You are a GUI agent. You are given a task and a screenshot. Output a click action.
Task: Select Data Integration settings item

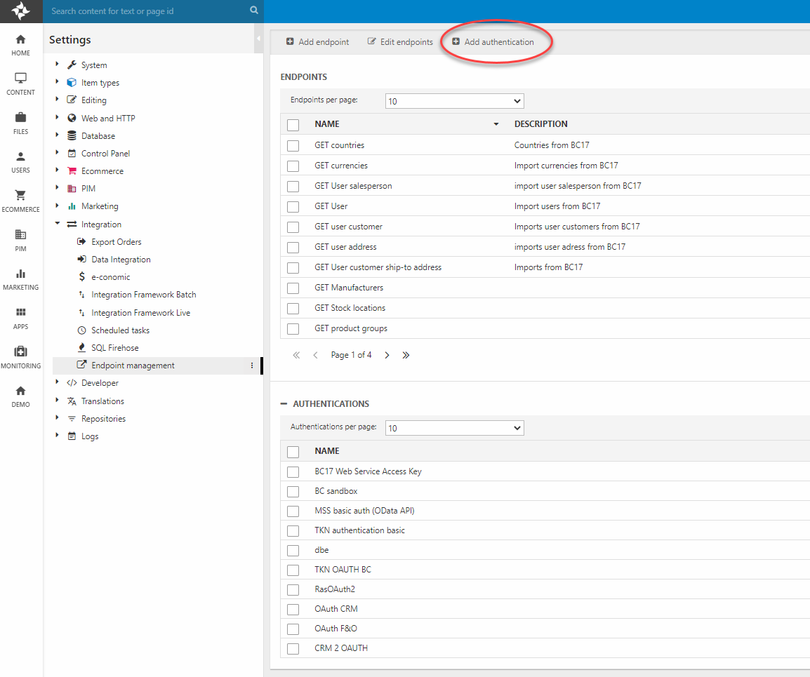tap(121, 260)
